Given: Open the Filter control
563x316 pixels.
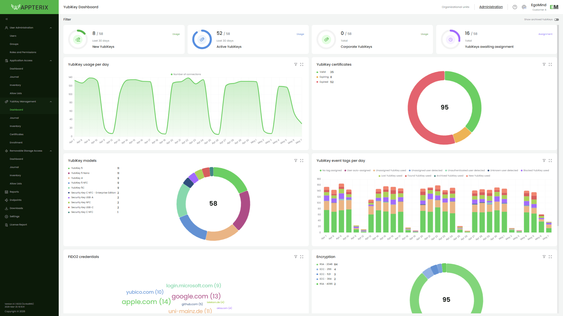Looking at the screenshot, I should point(67,20).
